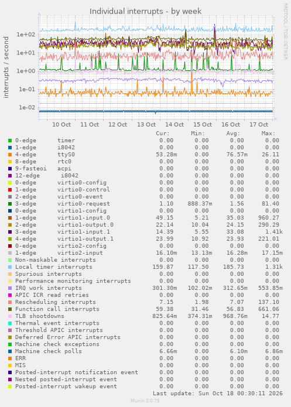The height and width of the screenshot is (407, 291).
Task: Click the '1e+00' y-axis label
Action: (26, 71)
